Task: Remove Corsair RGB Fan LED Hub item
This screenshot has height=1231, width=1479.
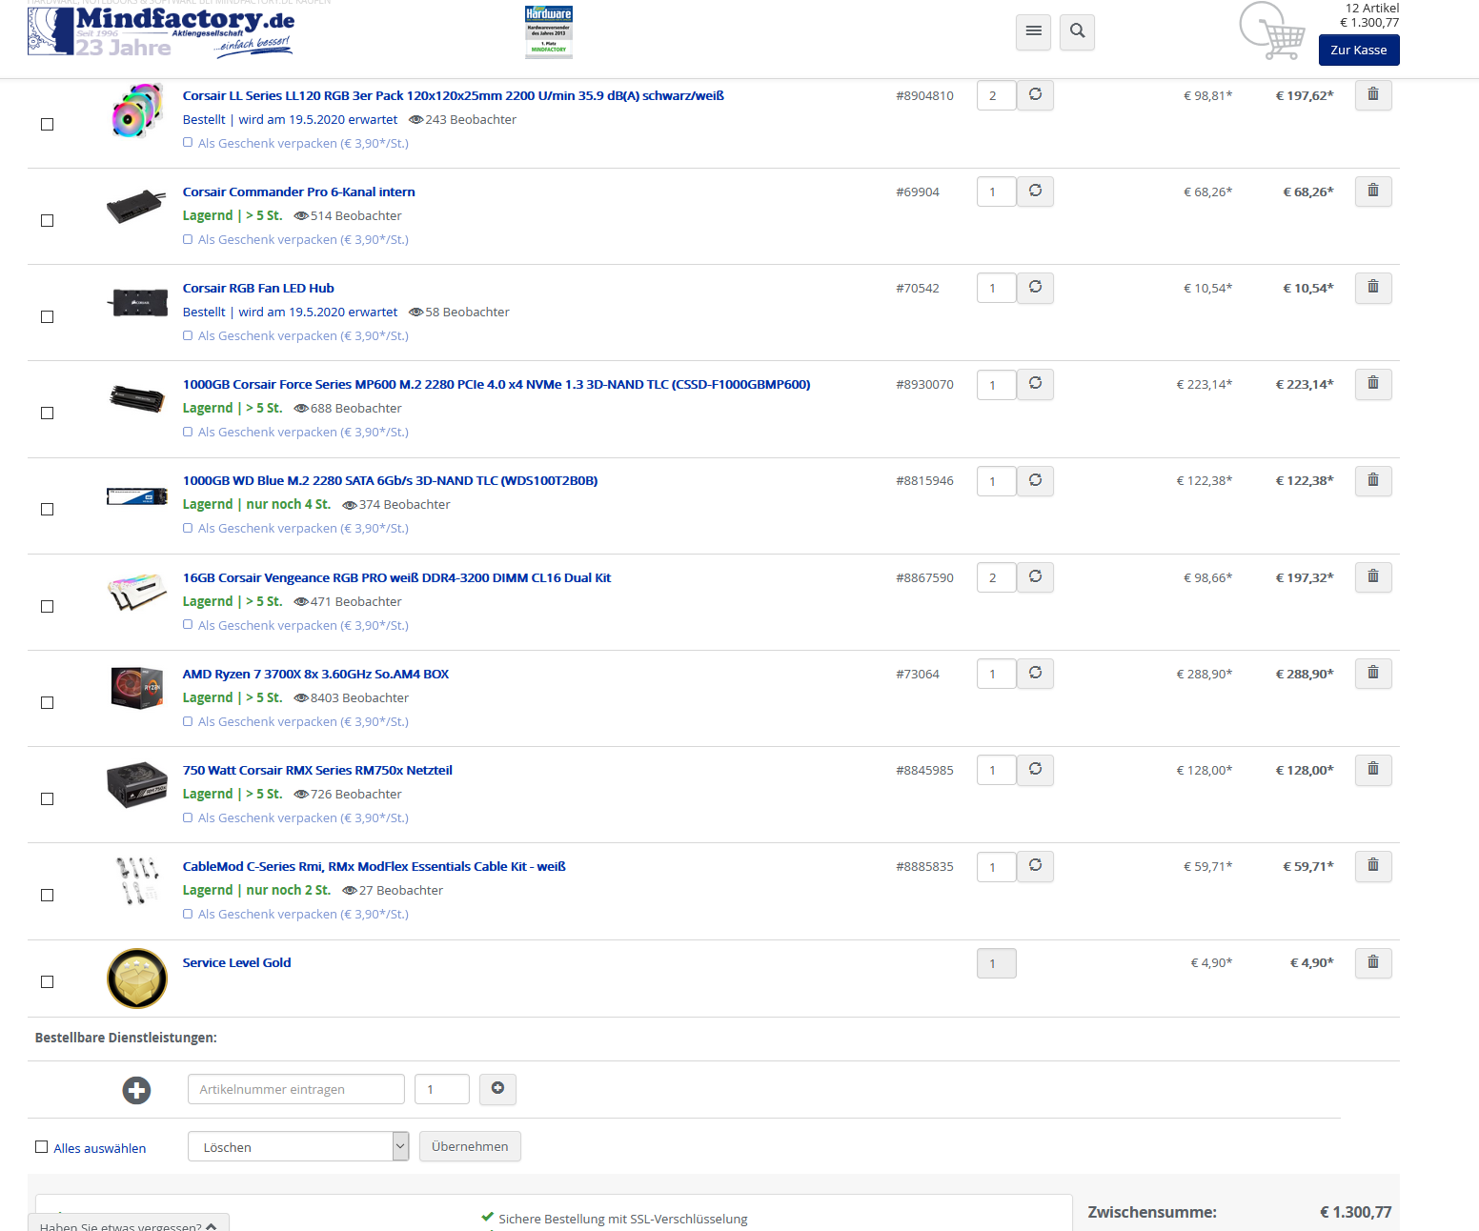Action: click(1373, 288)
